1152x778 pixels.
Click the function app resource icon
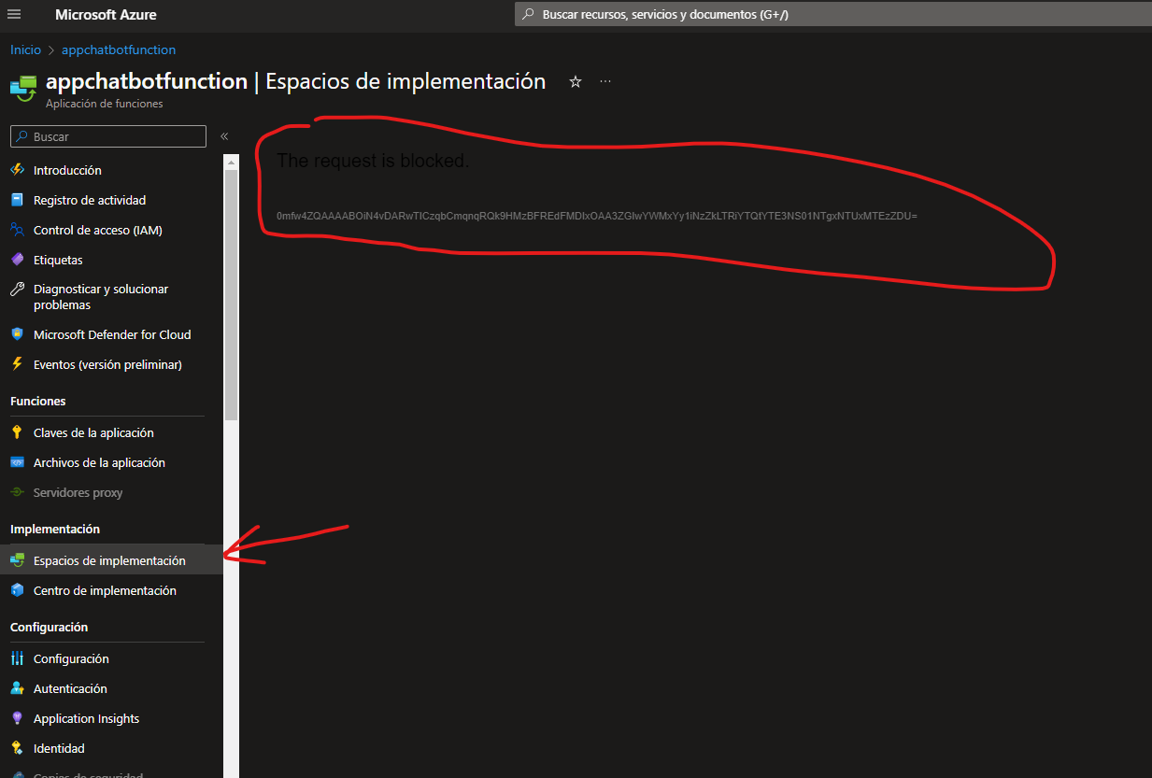point(23,87)
